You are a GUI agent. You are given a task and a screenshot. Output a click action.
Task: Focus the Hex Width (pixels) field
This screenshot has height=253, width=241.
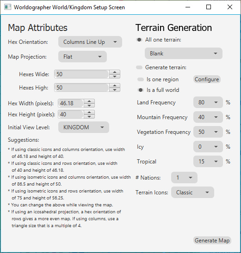pos(71,103)
